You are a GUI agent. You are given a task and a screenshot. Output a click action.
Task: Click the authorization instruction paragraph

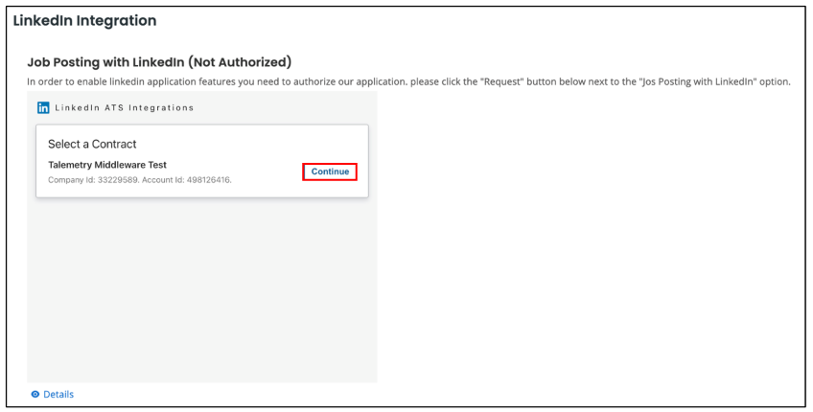tap(408, 81)
